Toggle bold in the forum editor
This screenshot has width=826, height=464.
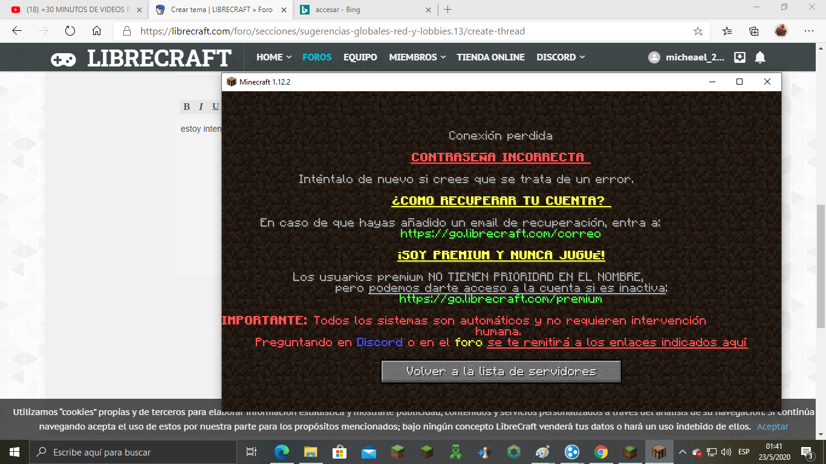pyautogui.click(x=187, y=106)
